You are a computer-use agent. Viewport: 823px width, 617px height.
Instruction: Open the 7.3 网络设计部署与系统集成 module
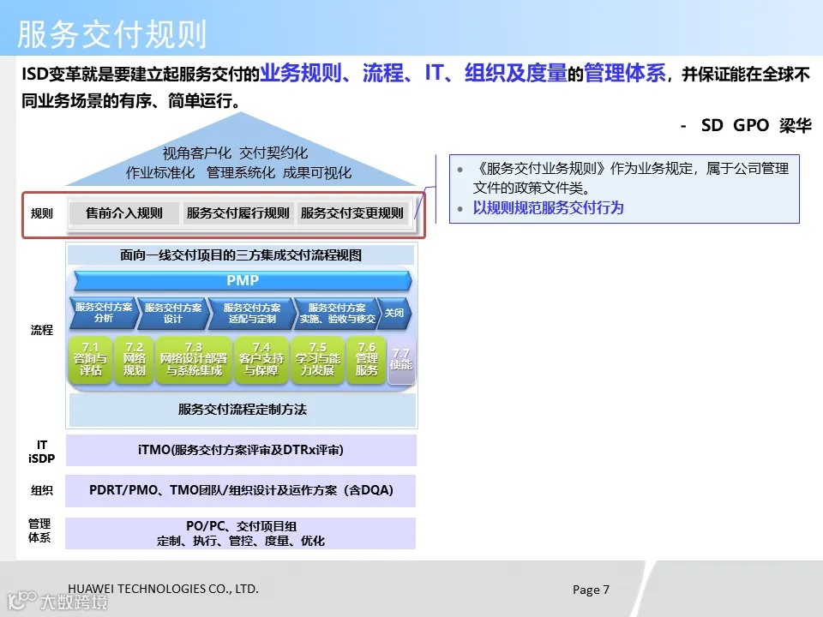click(193, 360)
